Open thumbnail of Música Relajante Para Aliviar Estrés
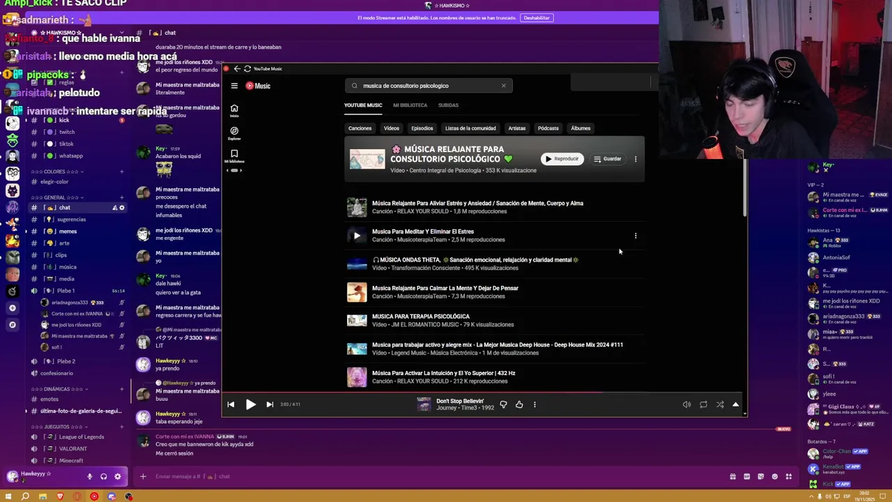The height and width of the screenshot is (502, 892). coord(357,207)
